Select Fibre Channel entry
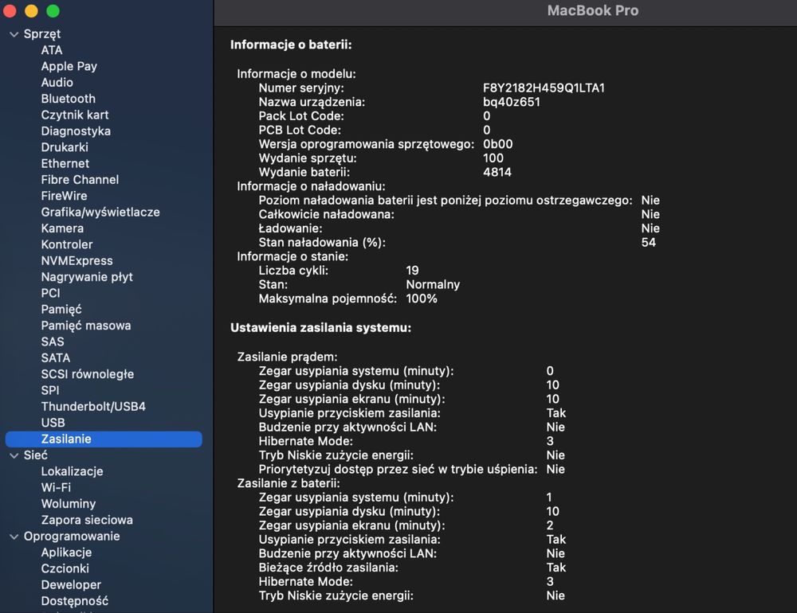 pos(80,180)
